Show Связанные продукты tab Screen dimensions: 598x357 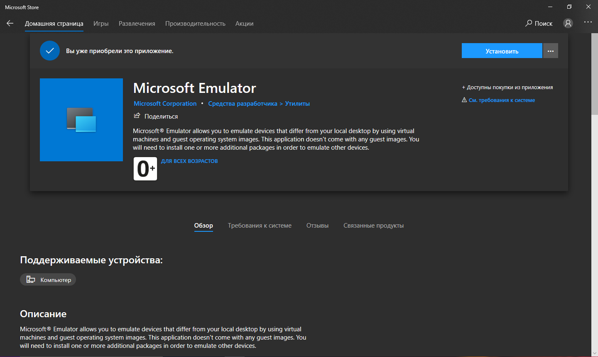coord(373,226)
